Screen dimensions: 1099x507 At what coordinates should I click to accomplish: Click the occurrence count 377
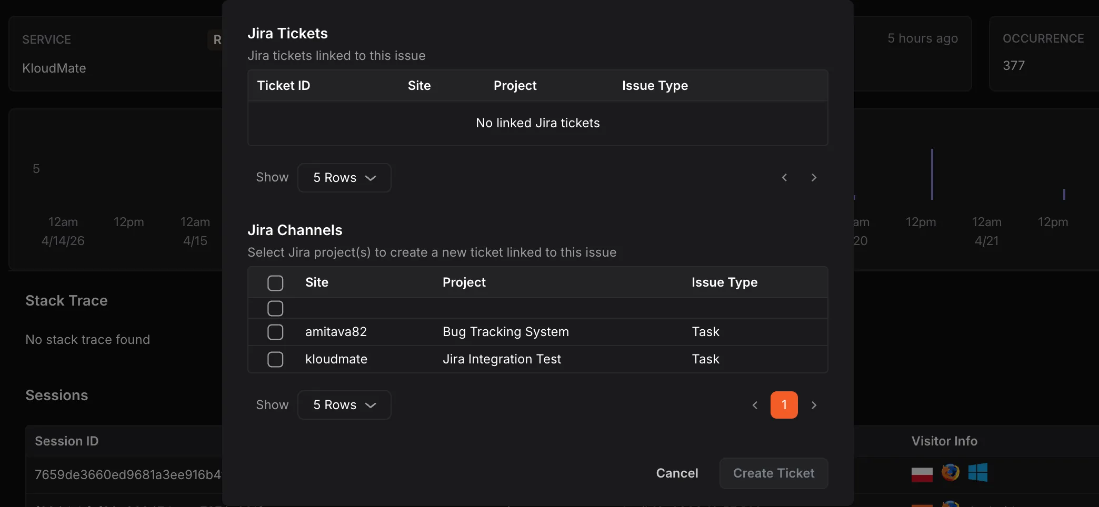point(1014,66)
